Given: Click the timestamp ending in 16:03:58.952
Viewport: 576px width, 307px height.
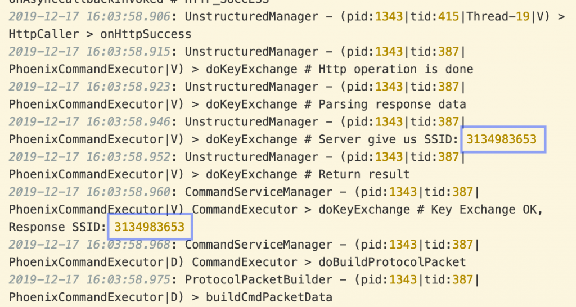Looking at the screenshot, I should 89,157.
